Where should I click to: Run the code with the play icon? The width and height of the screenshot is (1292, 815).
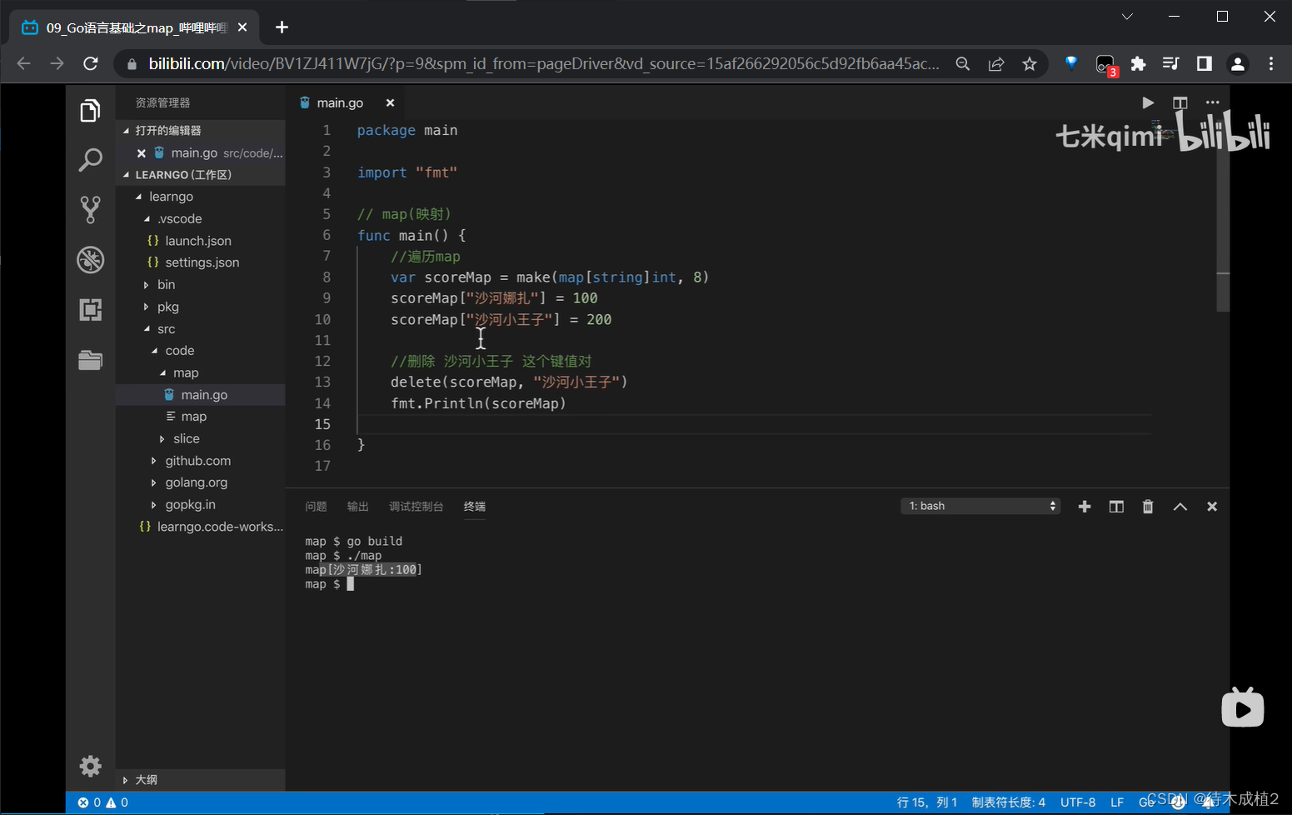coord(1148,102)
